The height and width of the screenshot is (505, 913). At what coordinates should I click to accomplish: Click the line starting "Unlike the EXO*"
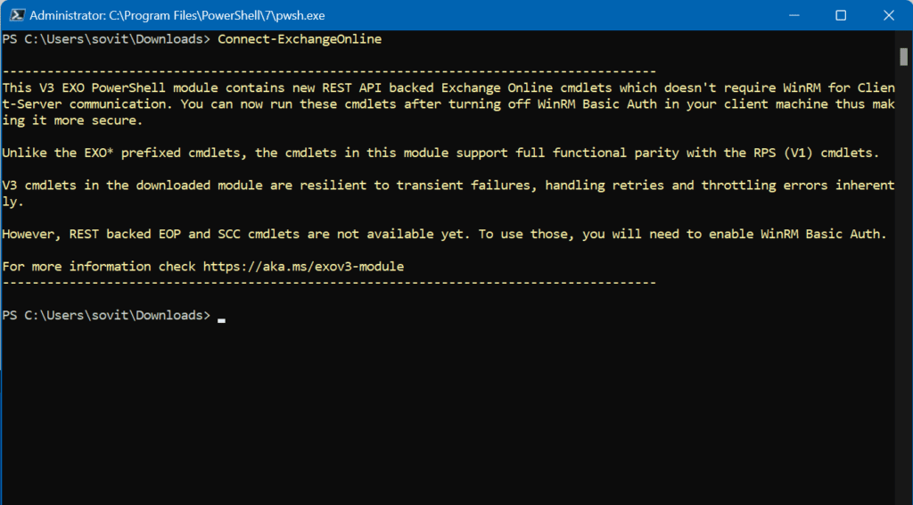[x=440, y=153]
